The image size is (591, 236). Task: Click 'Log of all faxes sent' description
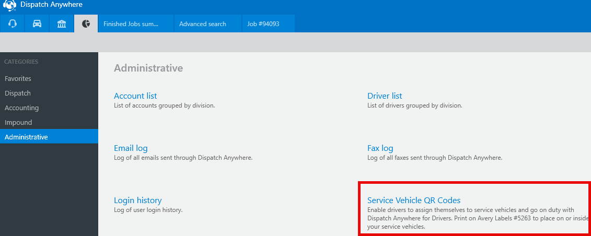tap(435, 158)
